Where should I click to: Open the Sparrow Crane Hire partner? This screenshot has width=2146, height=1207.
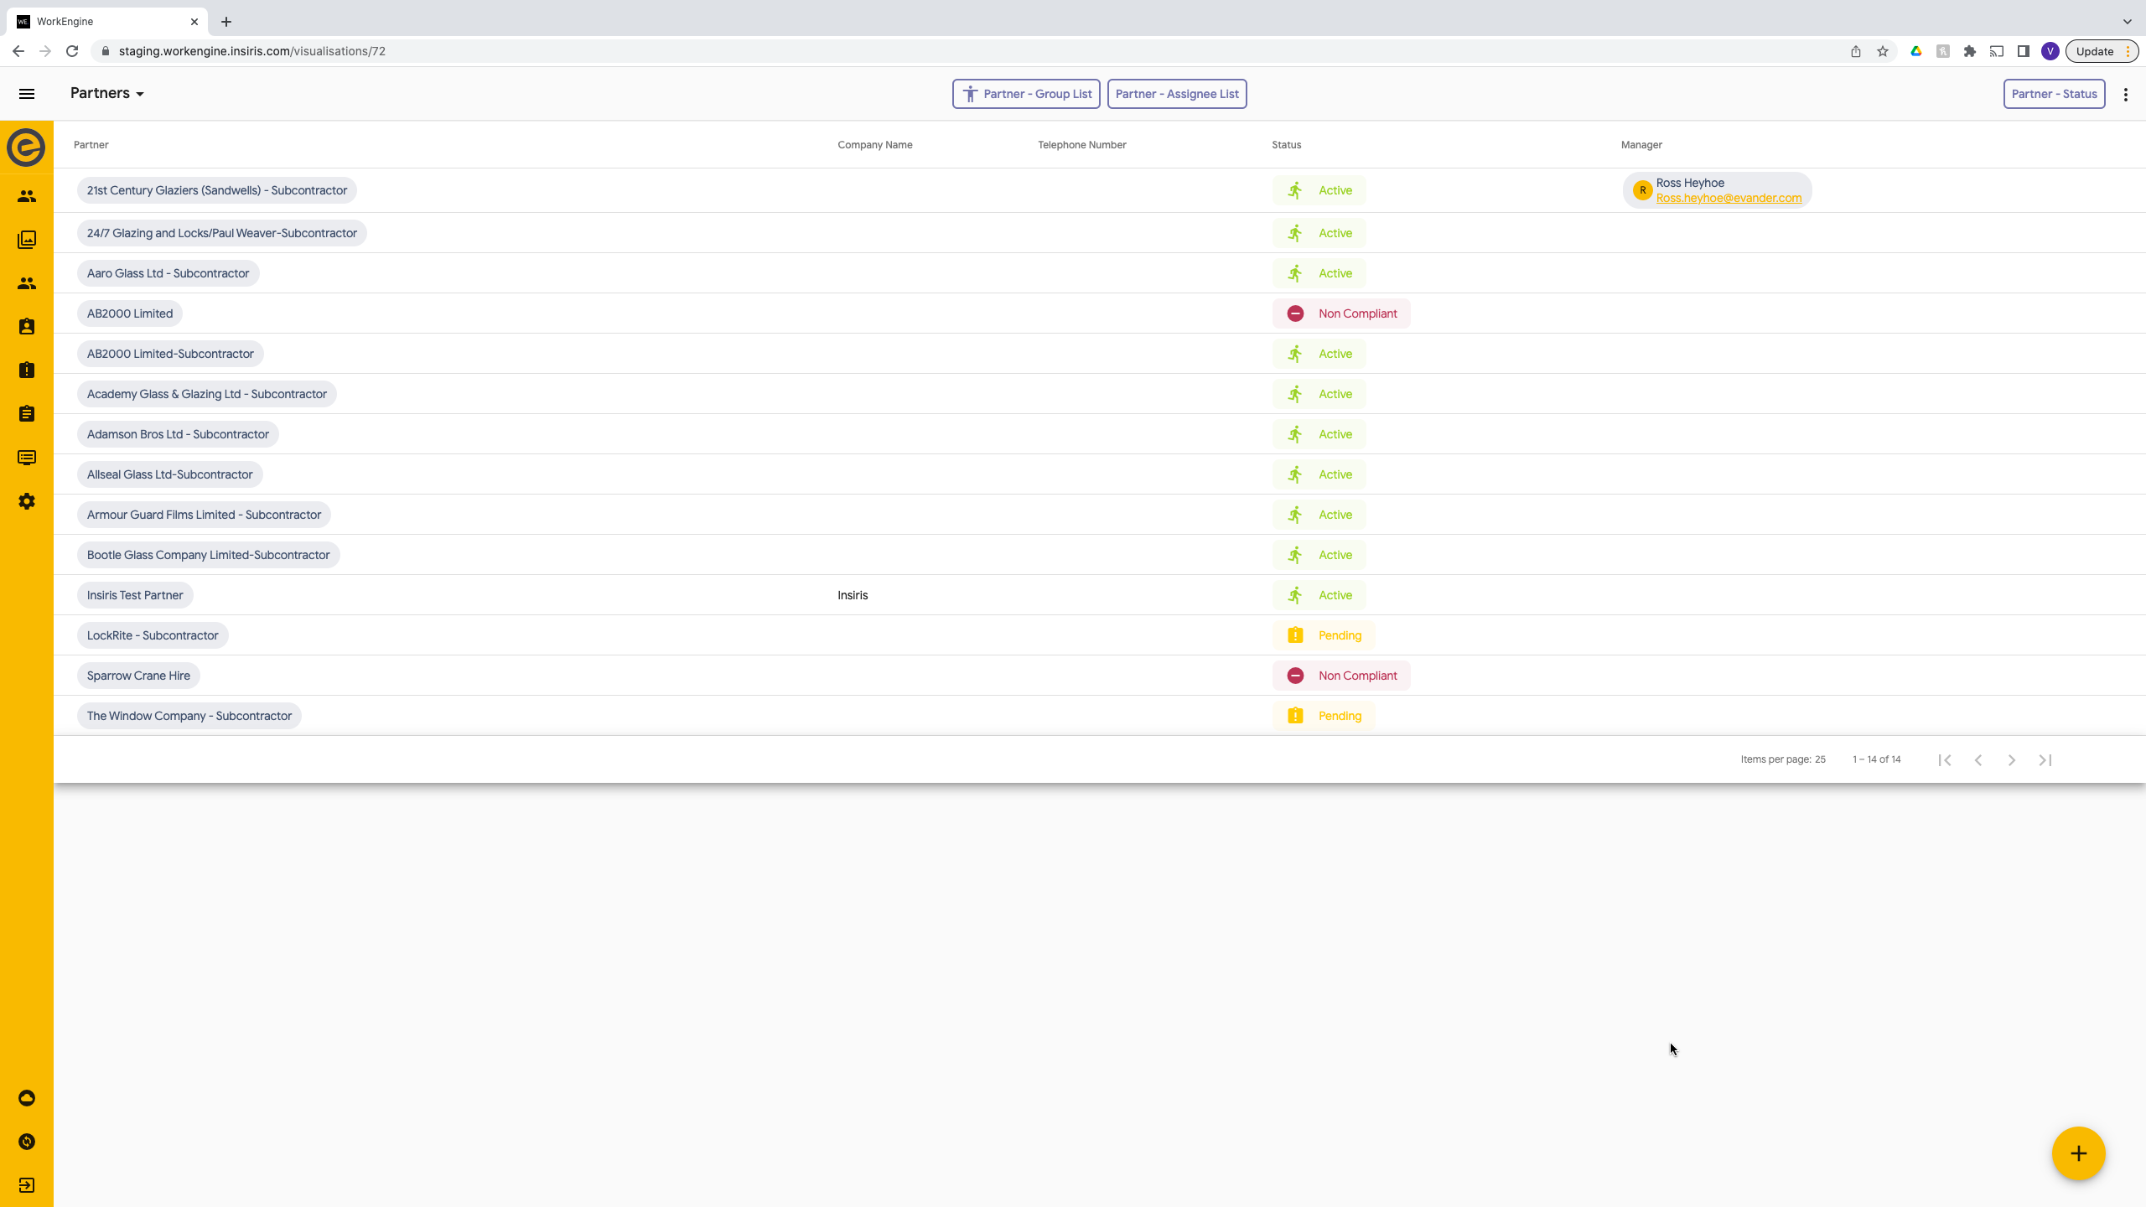[138, 676]
